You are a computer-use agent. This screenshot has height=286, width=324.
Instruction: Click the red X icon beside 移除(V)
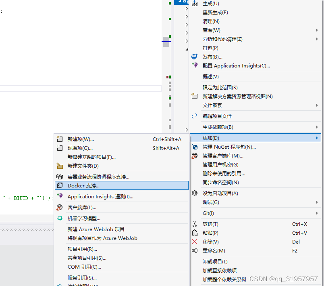tap(195, 242)
